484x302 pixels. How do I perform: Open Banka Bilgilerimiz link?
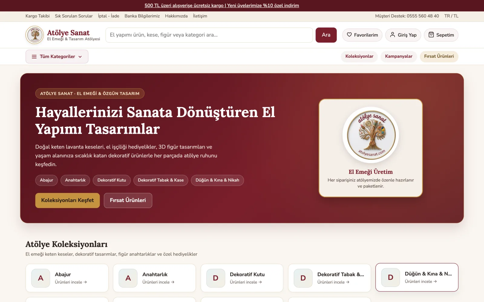click(x=142, y=16)
